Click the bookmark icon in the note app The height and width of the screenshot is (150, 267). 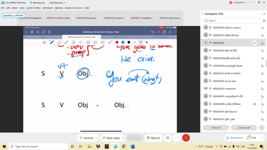pyautogui.click(x=43, y=32)
